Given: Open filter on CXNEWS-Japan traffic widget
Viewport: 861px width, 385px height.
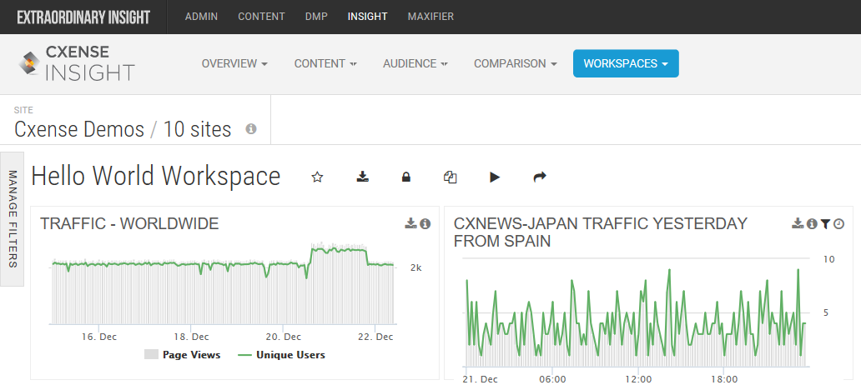Looking at the screenshot, I should [825, 223].
